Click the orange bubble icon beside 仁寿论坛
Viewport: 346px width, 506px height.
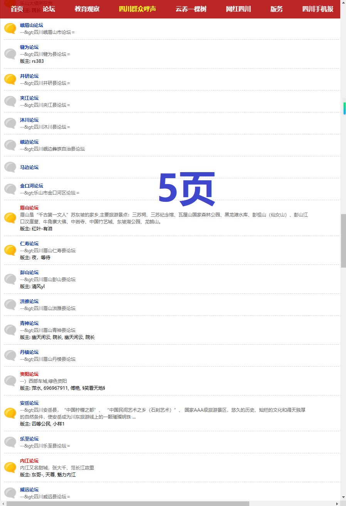10,250
